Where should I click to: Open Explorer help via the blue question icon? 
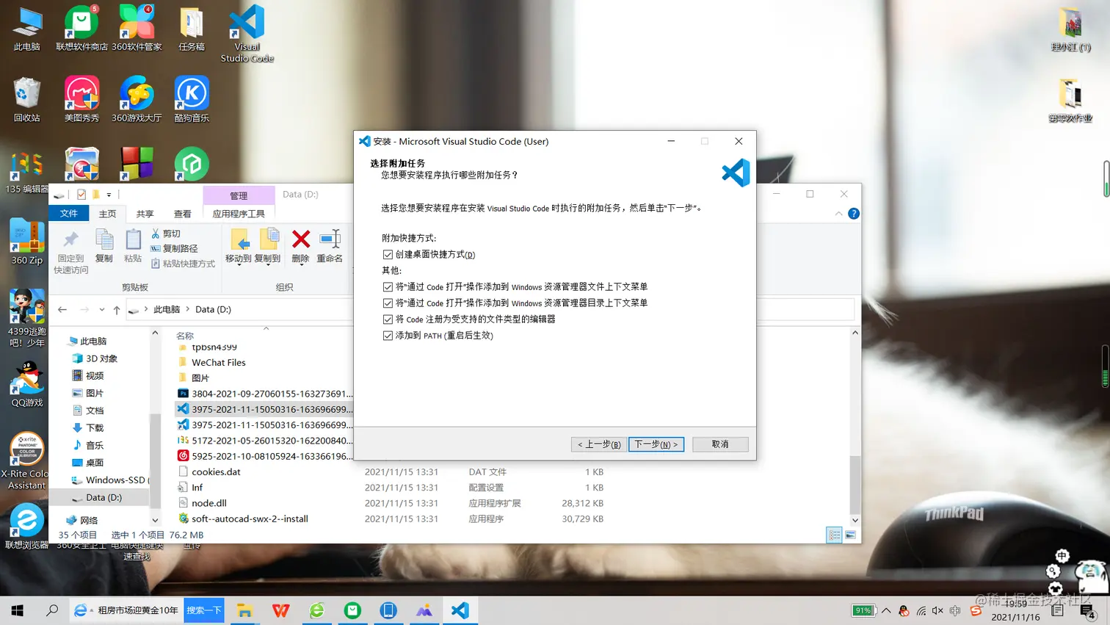point(854,214)
